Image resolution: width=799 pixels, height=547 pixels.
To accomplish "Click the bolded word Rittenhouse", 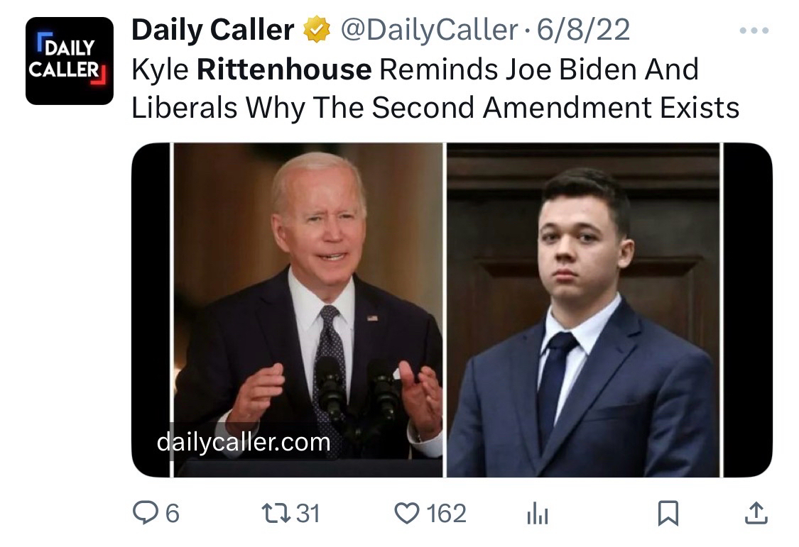I will click(284, 70).
